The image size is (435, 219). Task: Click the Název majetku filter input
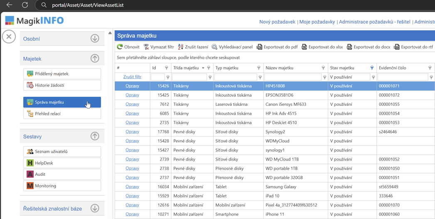[x=293, y=77]
